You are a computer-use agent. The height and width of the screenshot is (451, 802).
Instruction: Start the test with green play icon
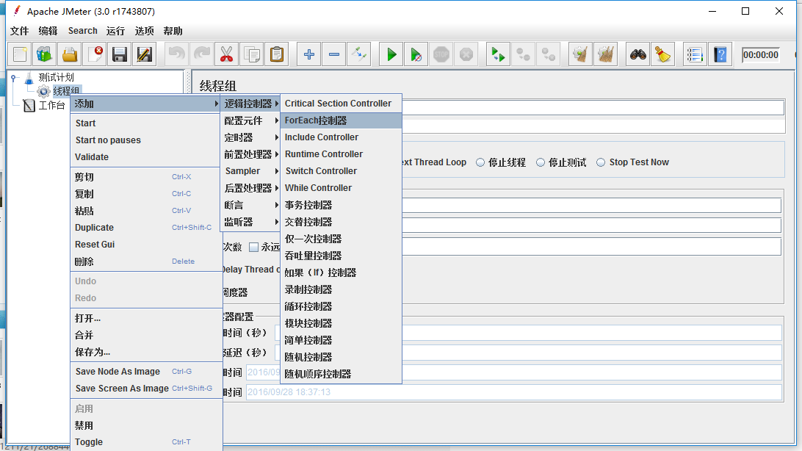coord(391,54)
